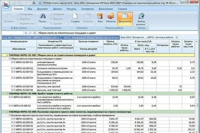The width and height of the screenshot is (200, 133).
Task: Click the fx function icon
Action: [x=35, y=33]
